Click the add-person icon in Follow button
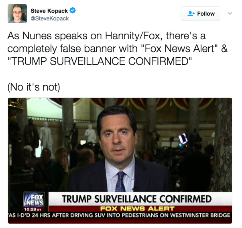Screen dimensions: 242x228 point(191,14)
